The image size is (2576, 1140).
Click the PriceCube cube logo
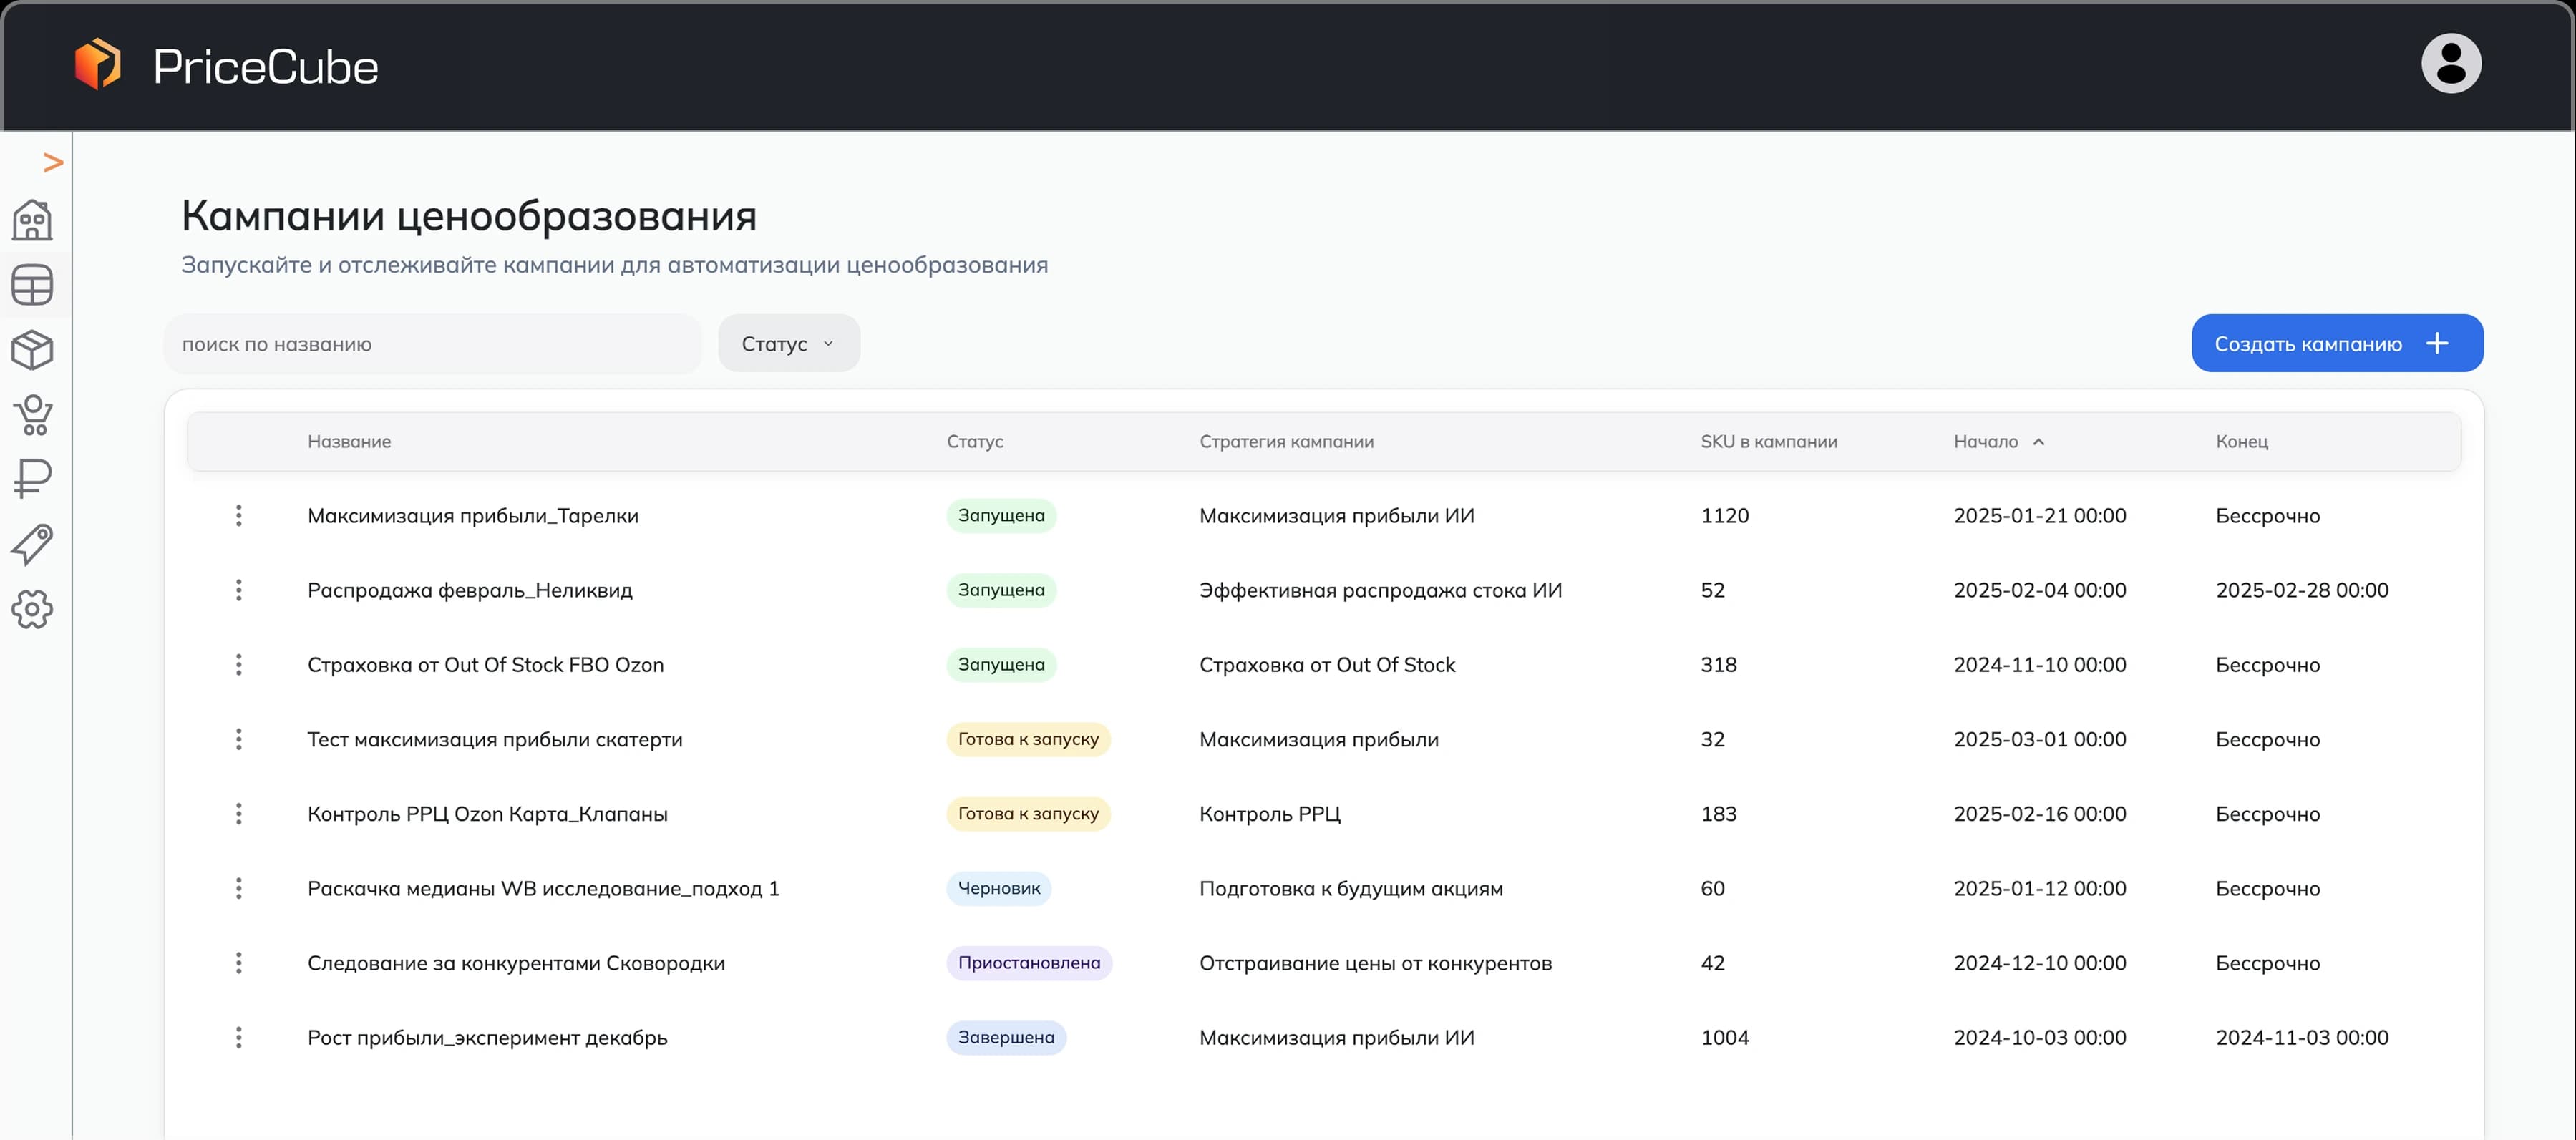coord(98,64)
